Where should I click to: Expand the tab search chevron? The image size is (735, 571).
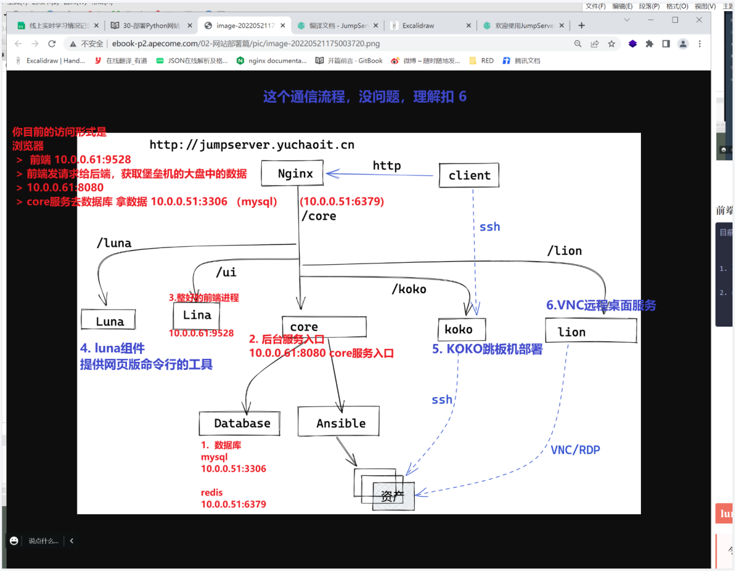click(627, 20)
